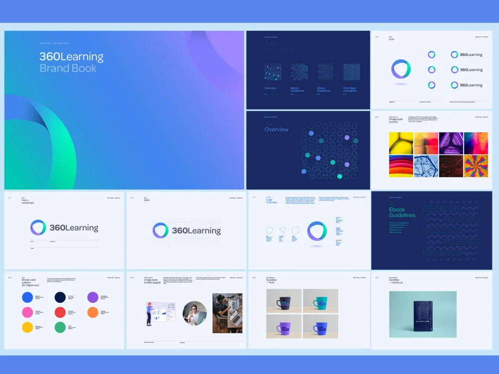Select the notebook photo on the Goodies notebook slide
The image size is (499, 374).
click(x=423, y=313)
